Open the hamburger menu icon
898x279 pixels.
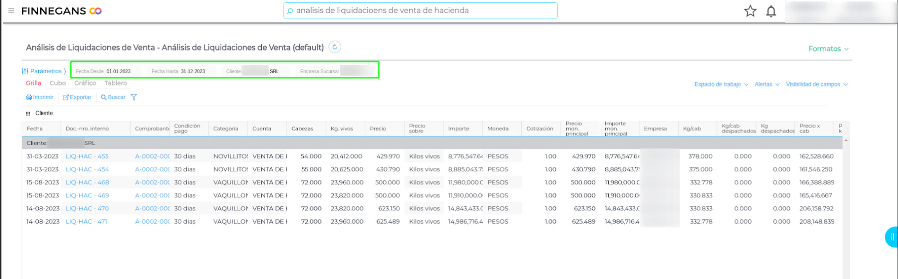[x=11, y=10]
